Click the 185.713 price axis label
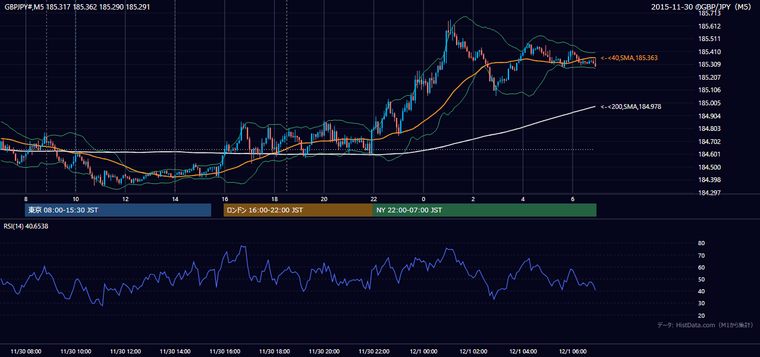760x357 pixels. pos(709,13)
